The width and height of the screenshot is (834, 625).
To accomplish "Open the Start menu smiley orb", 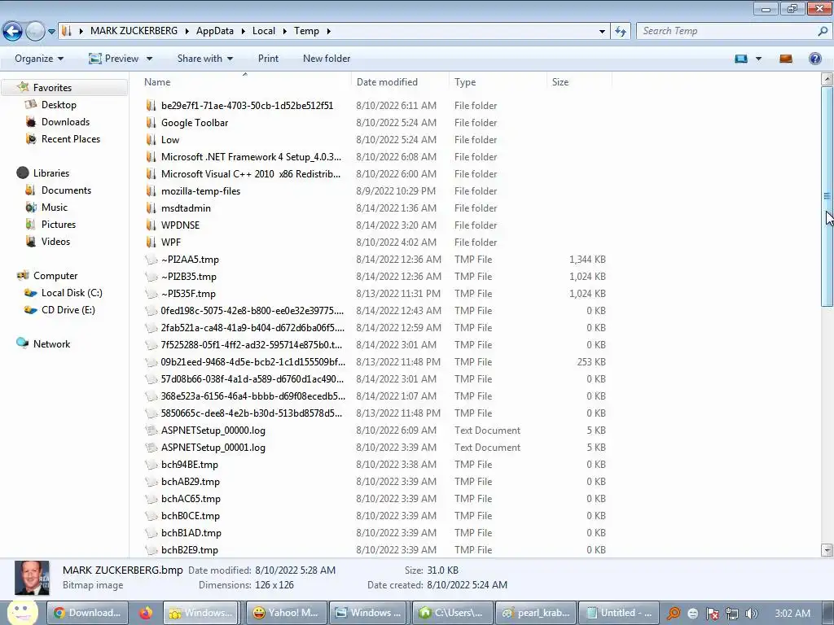I will (x=22, y=612).
